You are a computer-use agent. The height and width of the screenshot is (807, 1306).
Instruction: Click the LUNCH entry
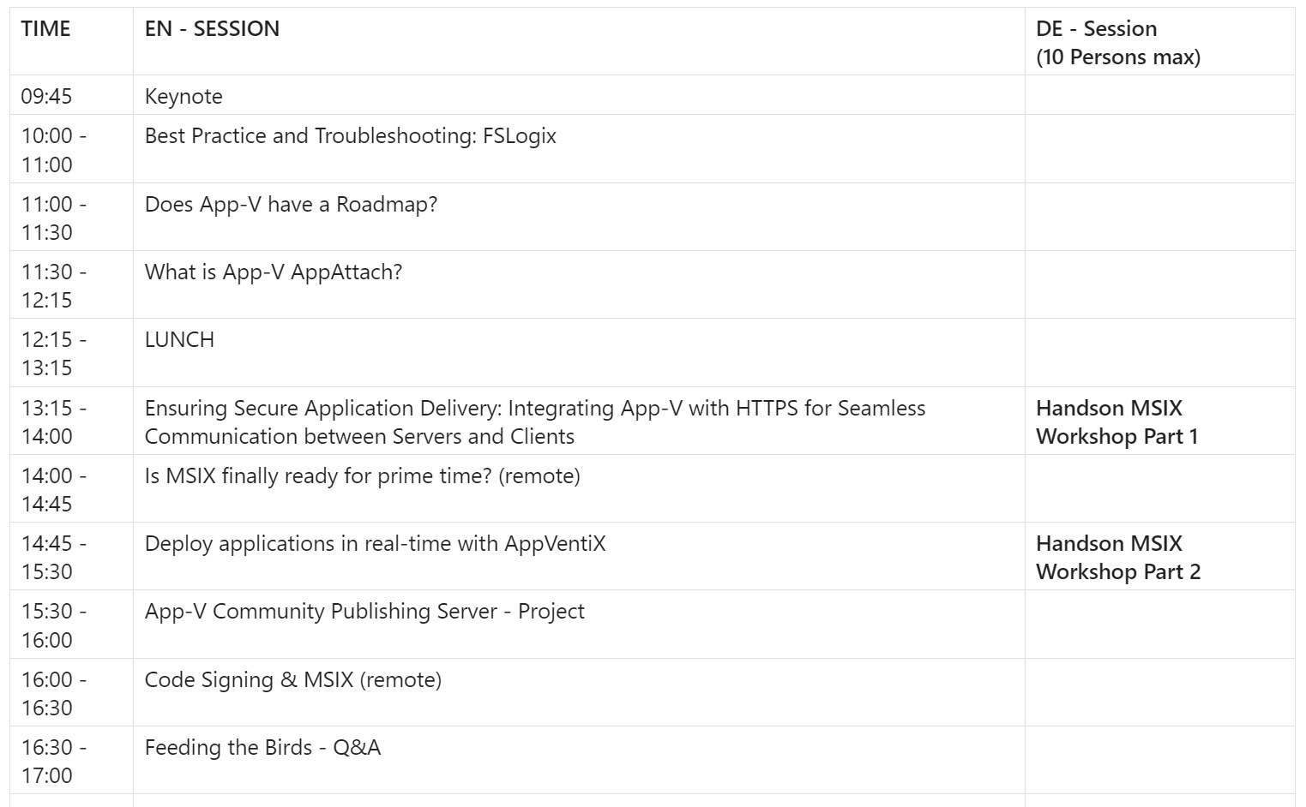click(x=179, y=340)
